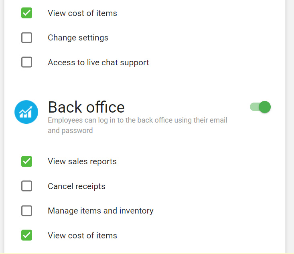The image size is (294, 254).
Task: Click the gray margin right of the card
Action: [x=290, y=120]
